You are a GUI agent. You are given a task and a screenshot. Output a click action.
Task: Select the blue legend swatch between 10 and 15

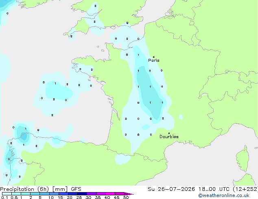(x=54, y=194)
